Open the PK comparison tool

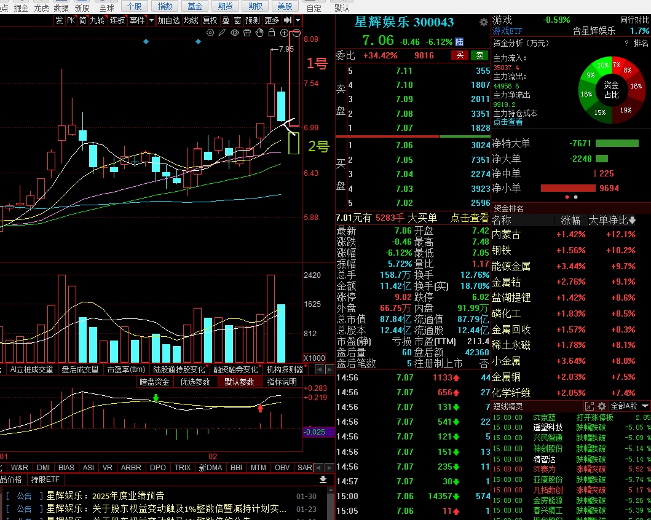71,20
